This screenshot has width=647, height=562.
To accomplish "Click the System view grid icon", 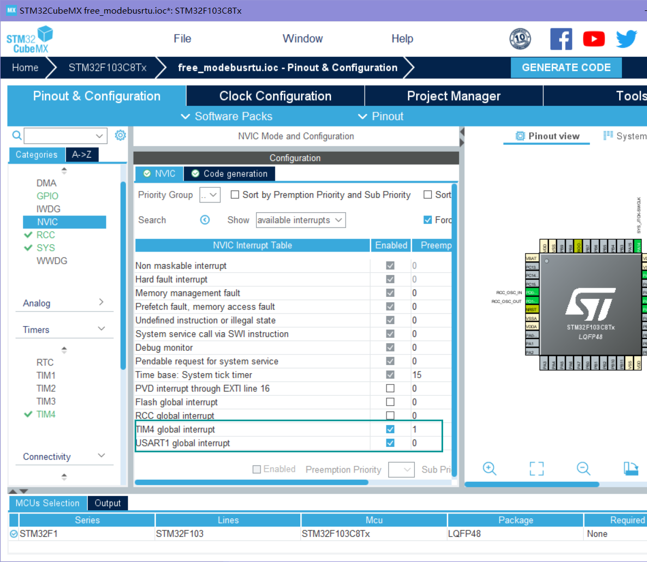I will coord(608,135).
